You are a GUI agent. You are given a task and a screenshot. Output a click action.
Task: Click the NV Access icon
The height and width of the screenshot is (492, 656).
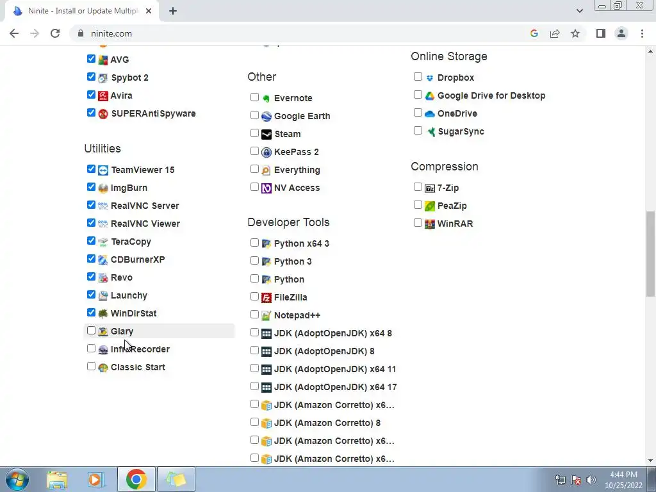coord(266,188)
